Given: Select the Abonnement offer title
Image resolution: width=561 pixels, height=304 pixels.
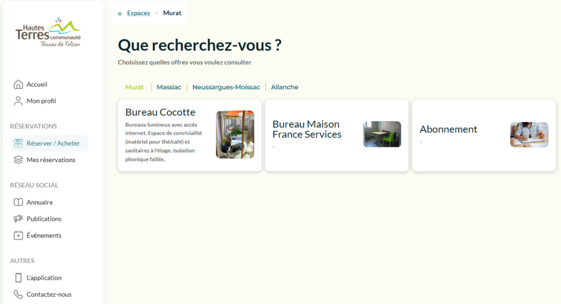Looking at the screenshot, I should [448, 129].
